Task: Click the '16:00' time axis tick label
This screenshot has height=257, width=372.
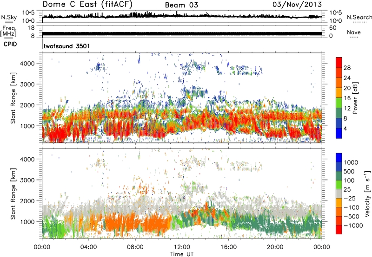Action: coord(228,247)
